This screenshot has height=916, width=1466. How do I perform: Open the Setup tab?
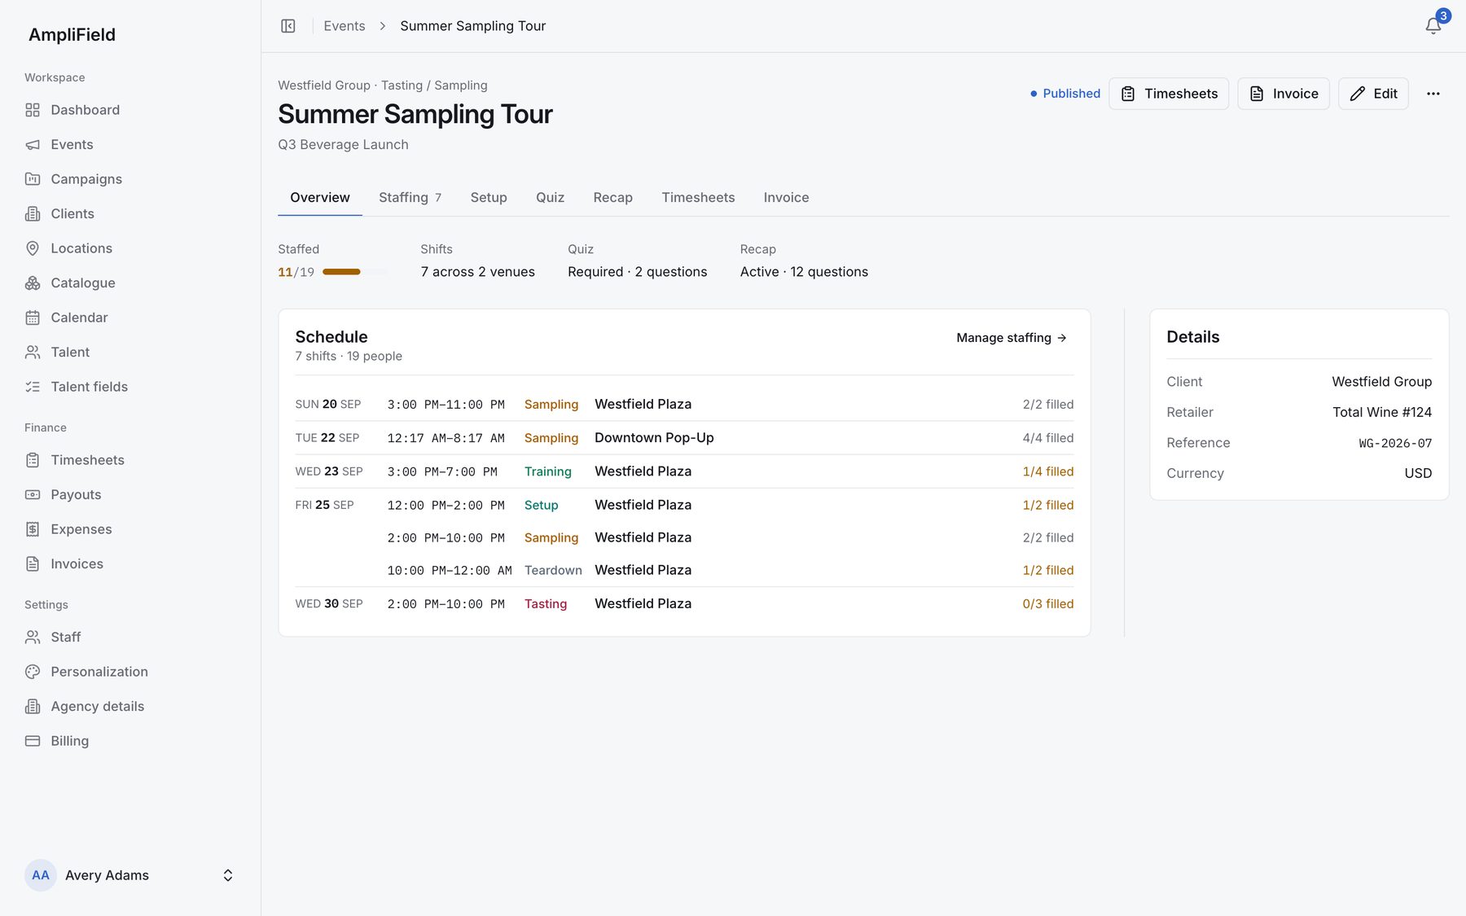[489, 197]
